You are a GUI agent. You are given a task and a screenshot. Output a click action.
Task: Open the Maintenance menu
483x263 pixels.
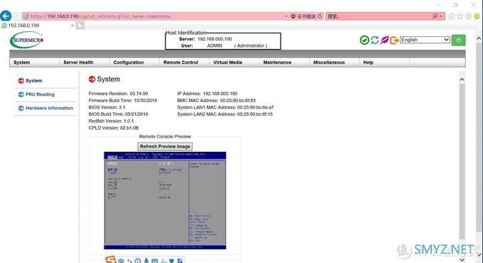click(x=277, y=62)
